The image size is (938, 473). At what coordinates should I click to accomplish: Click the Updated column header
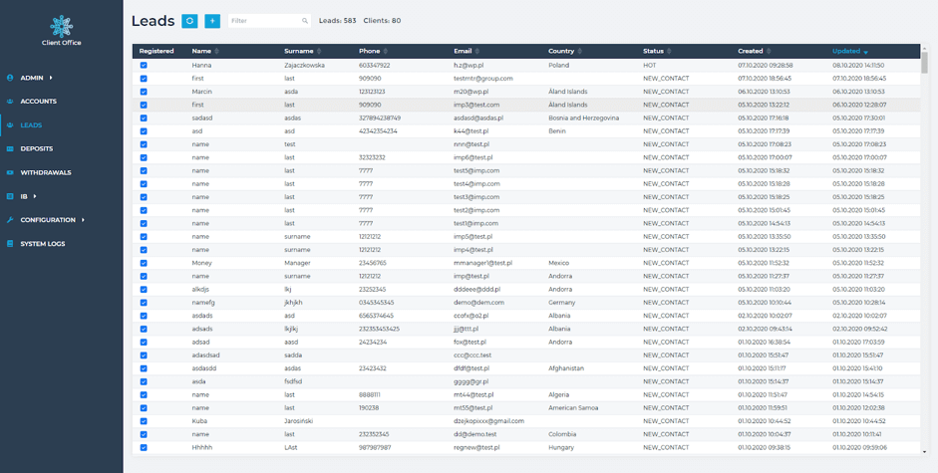point(845,51)
